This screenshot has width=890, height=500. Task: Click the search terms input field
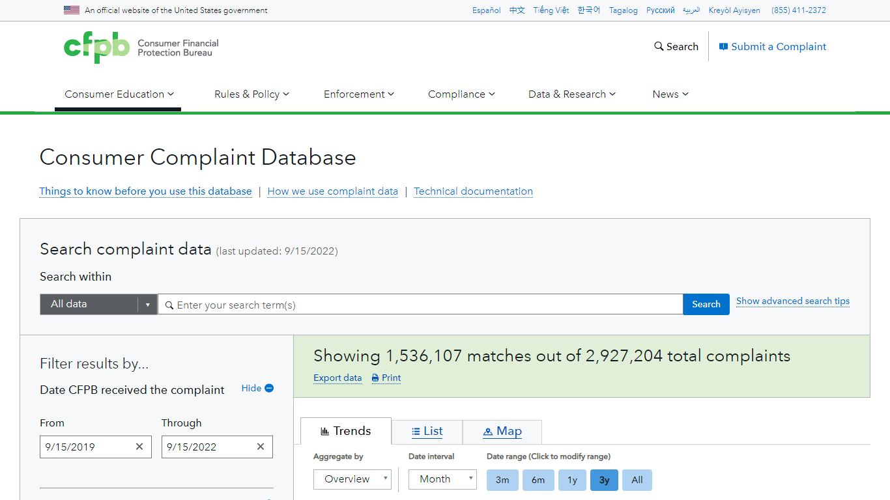420,304
